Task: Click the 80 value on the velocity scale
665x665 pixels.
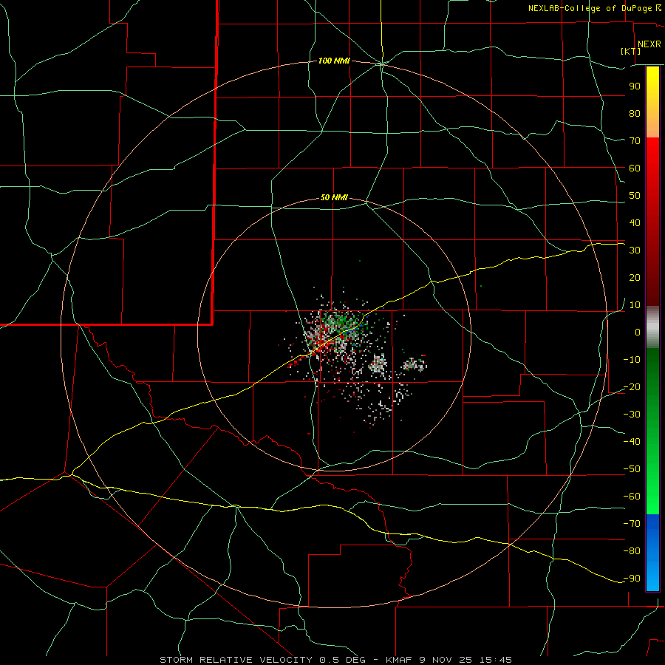Action: (635, 113)
